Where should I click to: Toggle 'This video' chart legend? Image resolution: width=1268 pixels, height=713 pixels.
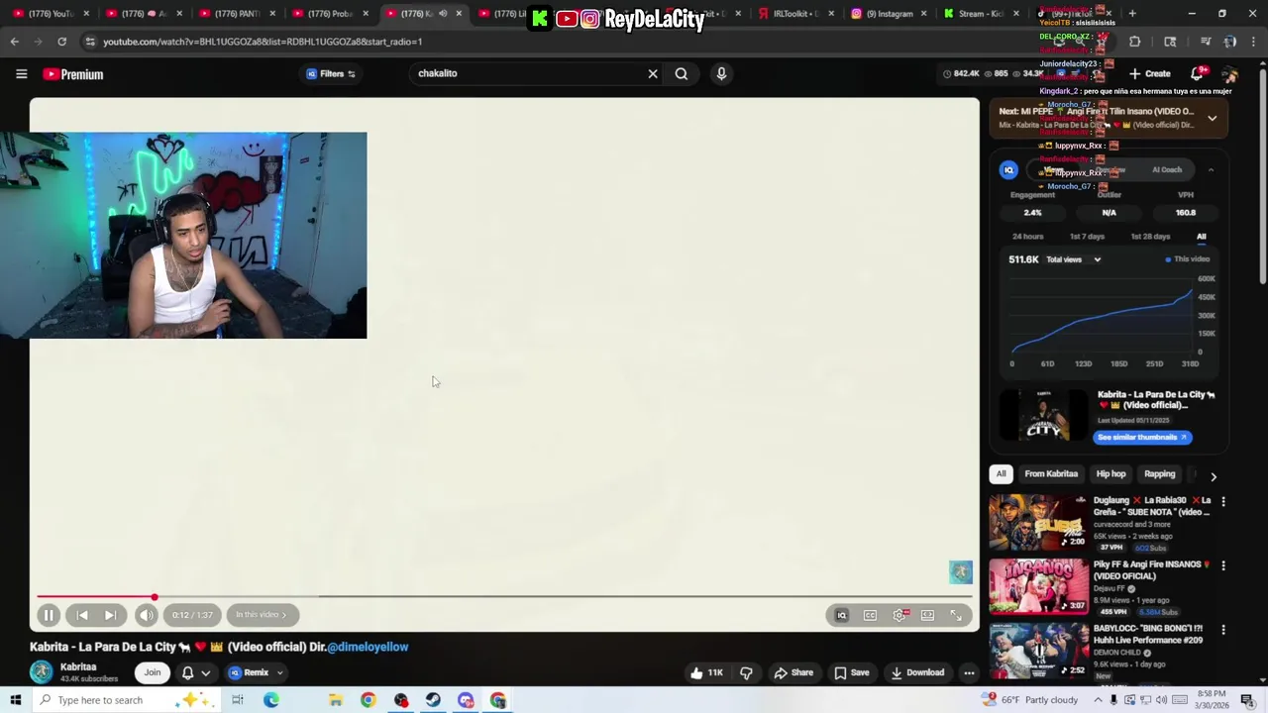pyautogui.click(x=1188, y=259)
